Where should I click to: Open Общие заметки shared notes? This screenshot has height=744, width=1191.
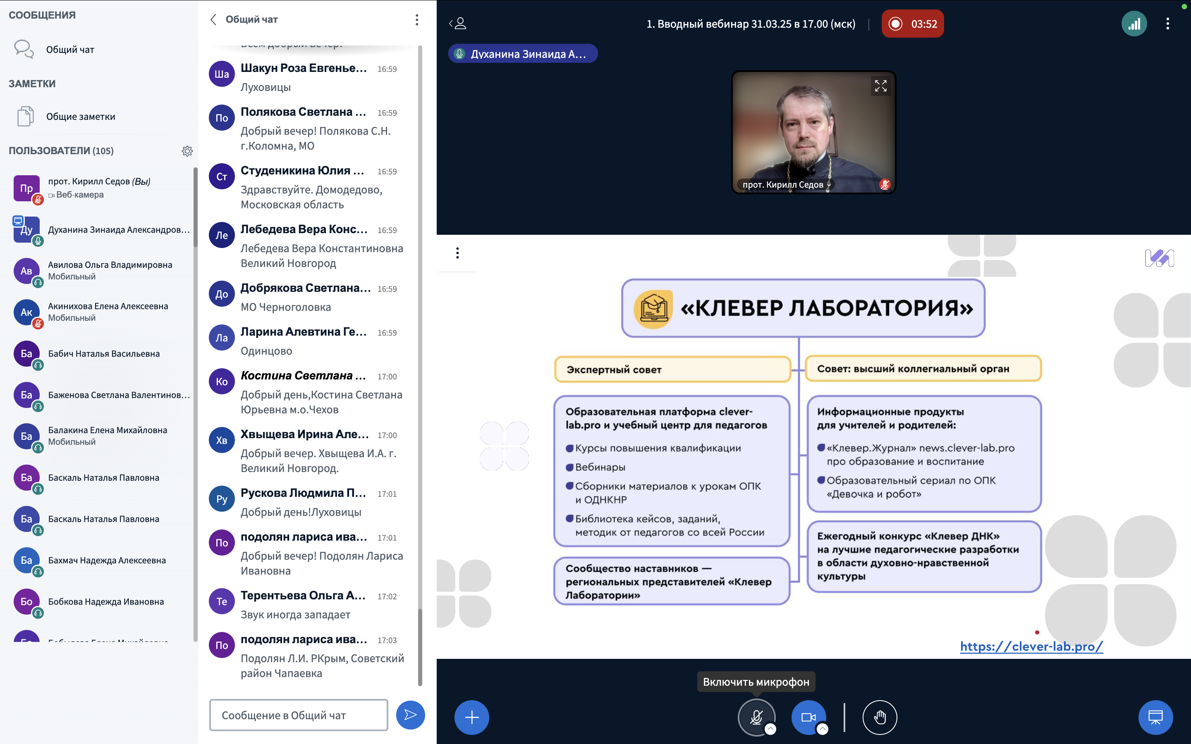80,117
